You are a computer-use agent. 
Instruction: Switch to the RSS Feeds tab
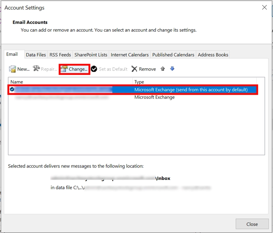[x=60, y=55]
